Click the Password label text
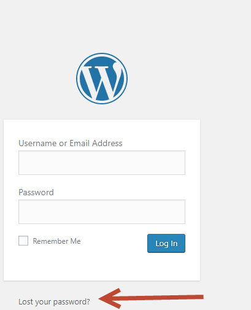251x310 pixels. pyautogui.click(x=36, y=192)
